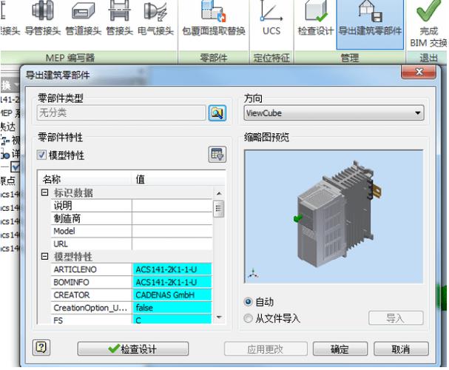Run the 检查设计 ribbon tool
This screenshot has height=370, width=449.
pyautogui.click(x=316, y=18)
